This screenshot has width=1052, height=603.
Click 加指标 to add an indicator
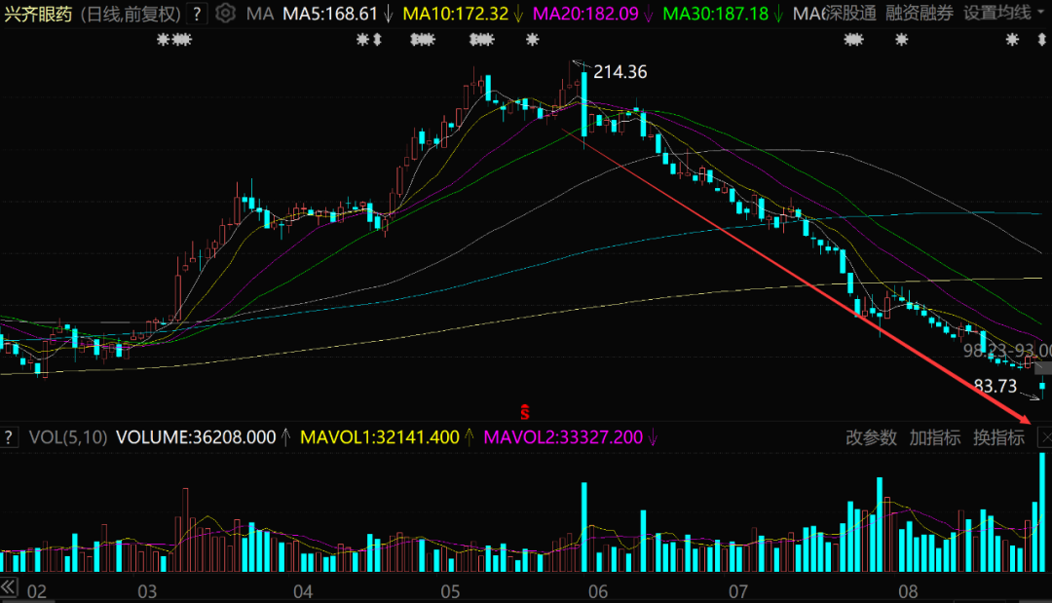pos(934,437)
